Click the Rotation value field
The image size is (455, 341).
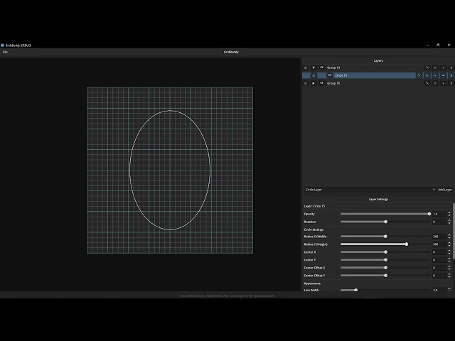click(x=439, y=222)
